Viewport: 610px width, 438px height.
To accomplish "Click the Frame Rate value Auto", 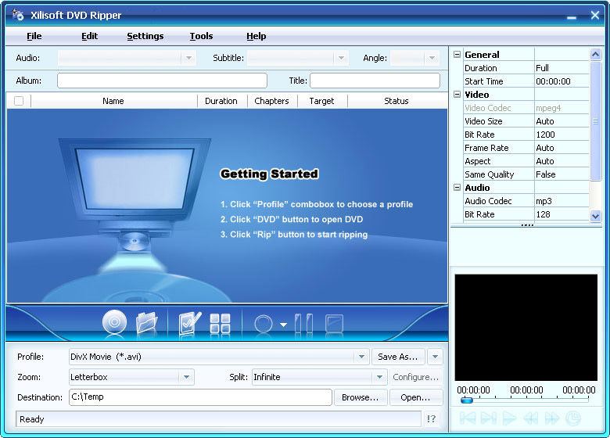I will click(562, 148).
